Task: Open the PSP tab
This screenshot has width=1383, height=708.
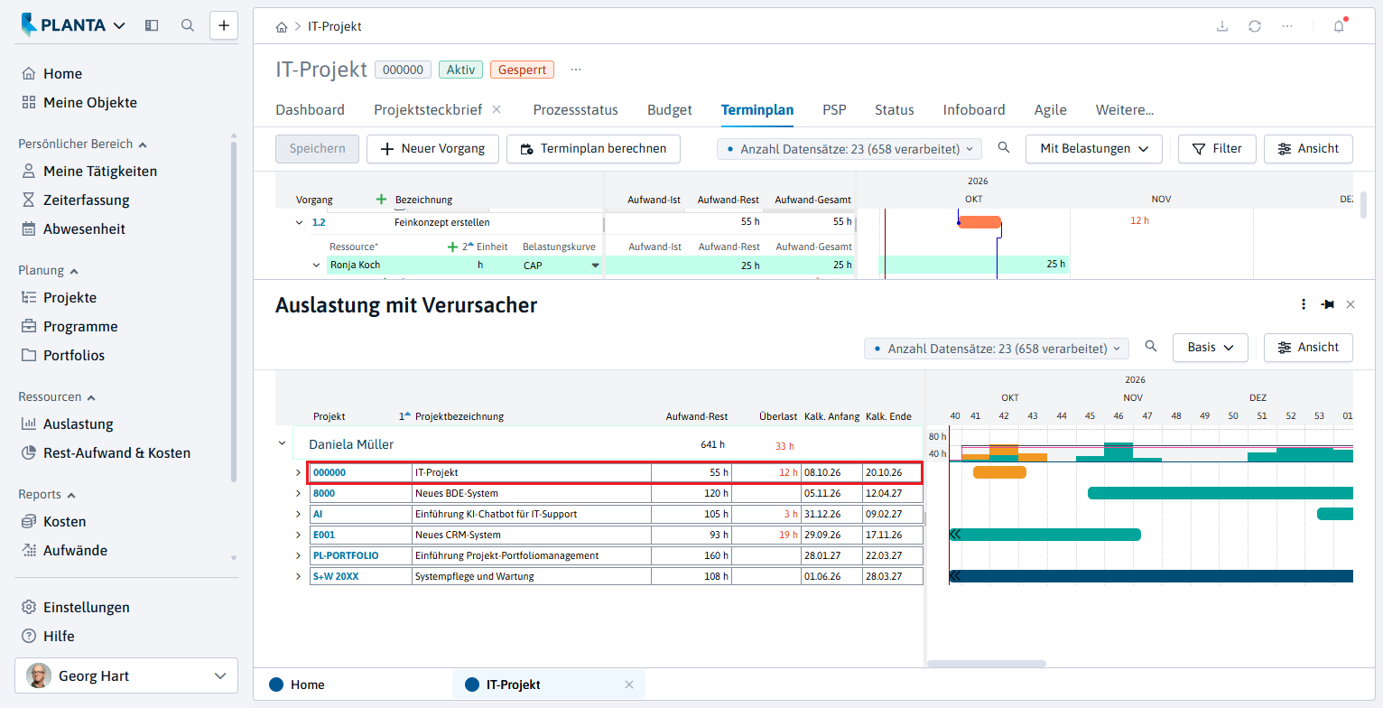Action: 834,110
